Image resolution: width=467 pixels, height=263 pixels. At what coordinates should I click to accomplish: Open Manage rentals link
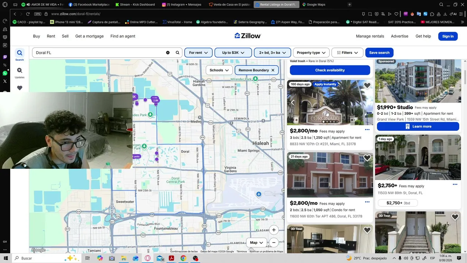pos(370,36)
